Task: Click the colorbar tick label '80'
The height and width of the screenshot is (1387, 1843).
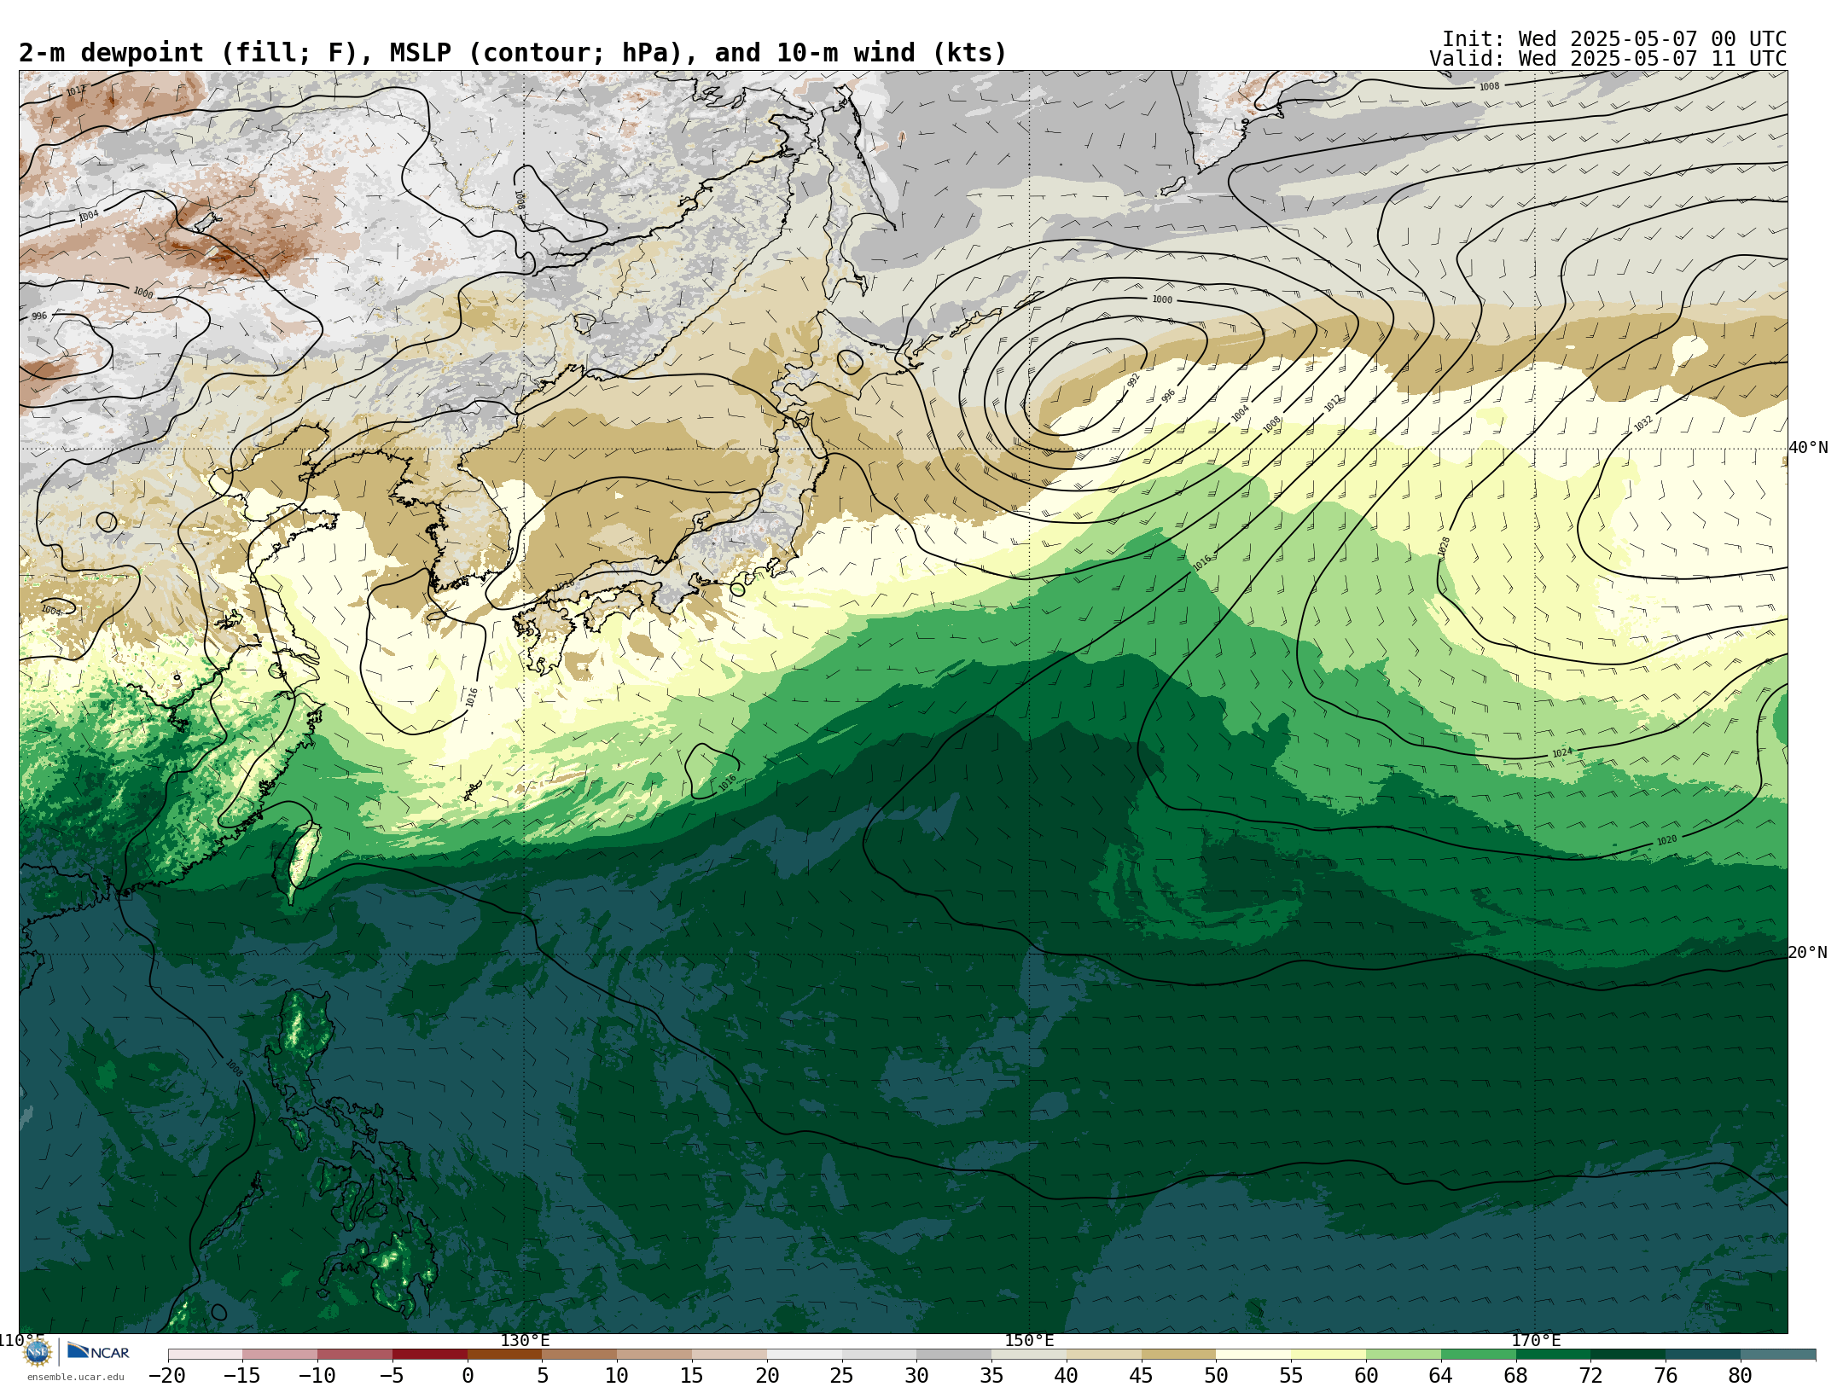Action: [1741, 1375]
